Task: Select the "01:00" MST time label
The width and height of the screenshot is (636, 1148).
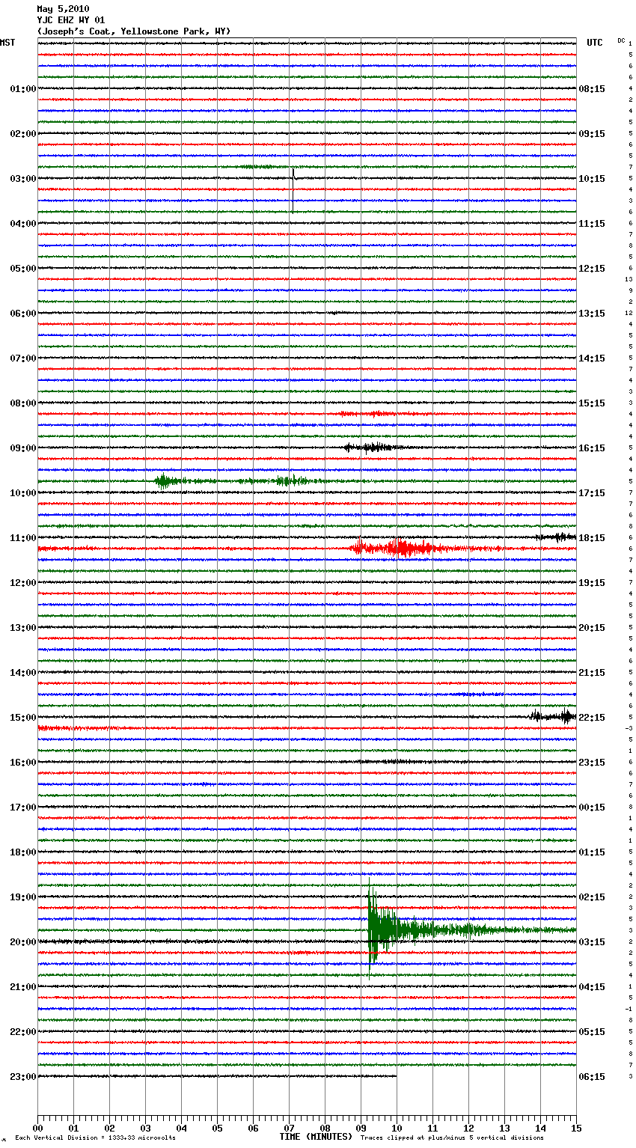Action: [23, 89]
